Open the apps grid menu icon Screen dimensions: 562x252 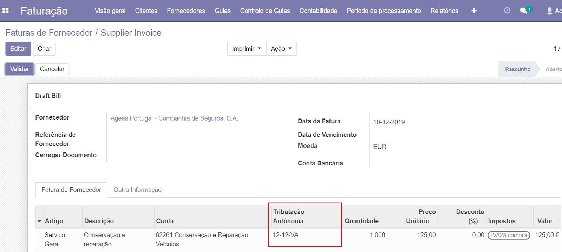[x=6, y=11]
